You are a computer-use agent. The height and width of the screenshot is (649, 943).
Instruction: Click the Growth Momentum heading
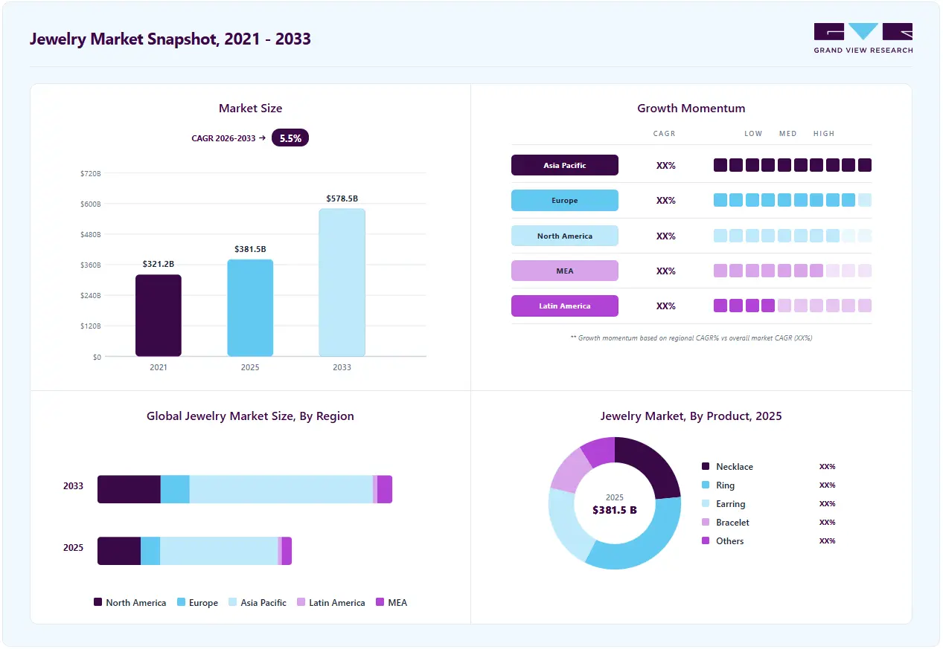point(691,109)
